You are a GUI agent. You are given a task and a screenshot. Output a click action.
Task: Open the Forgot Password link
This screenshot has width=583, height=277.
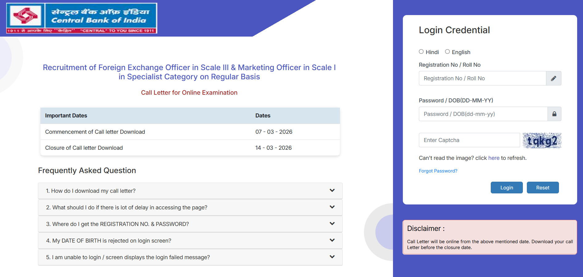[438, 171]
